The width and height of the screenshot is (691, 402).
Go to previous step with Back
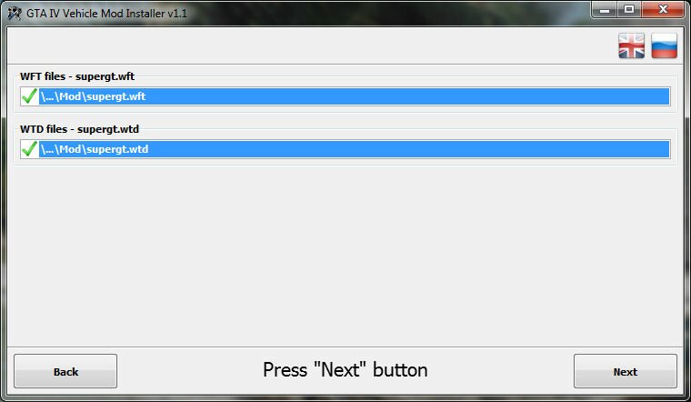[65, 371]
